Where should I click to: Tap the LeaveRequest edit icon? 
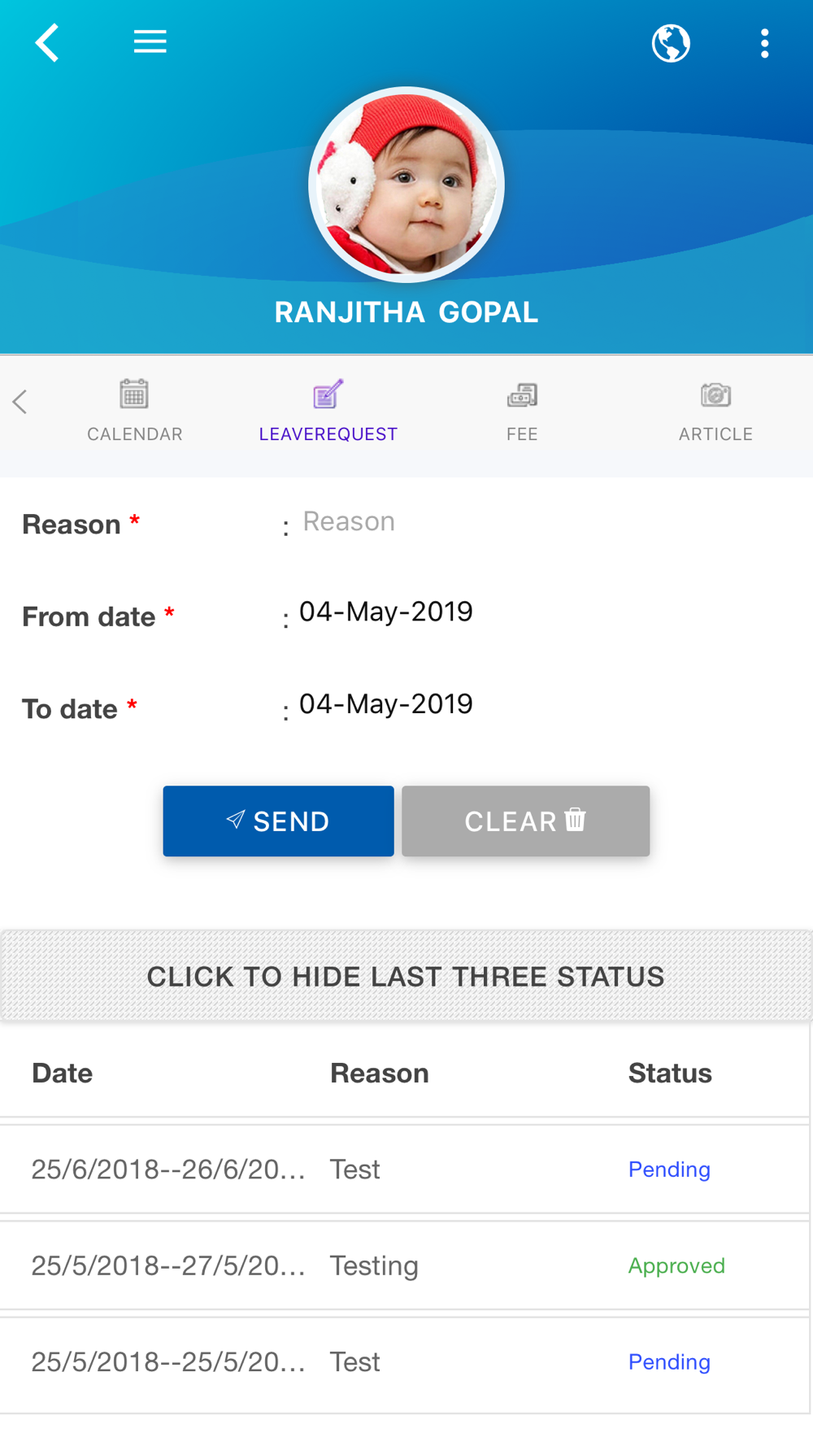(x=328, y=394)
